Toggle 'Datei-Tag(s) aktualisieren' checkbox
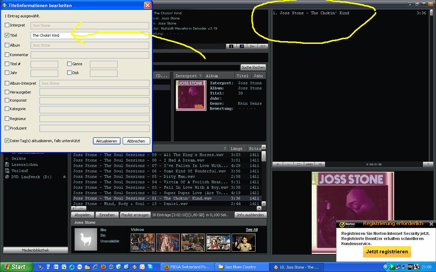 click(x=7, y=140)
